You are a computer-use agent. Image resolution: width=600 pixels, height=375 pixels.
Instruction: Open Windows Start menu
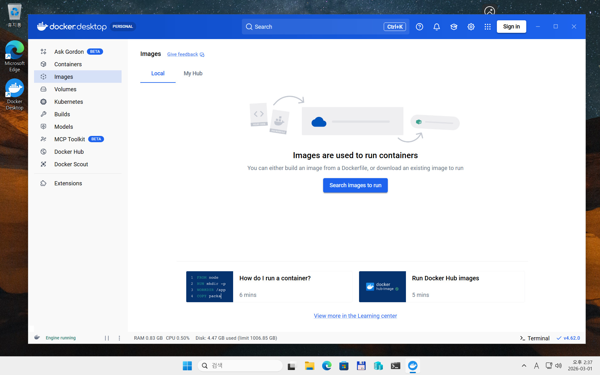coord(187,366)
